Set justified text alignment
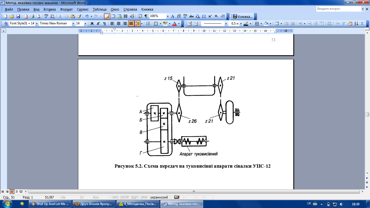Image resolution: width=370 pixels, height=208 pixels. 131,24
